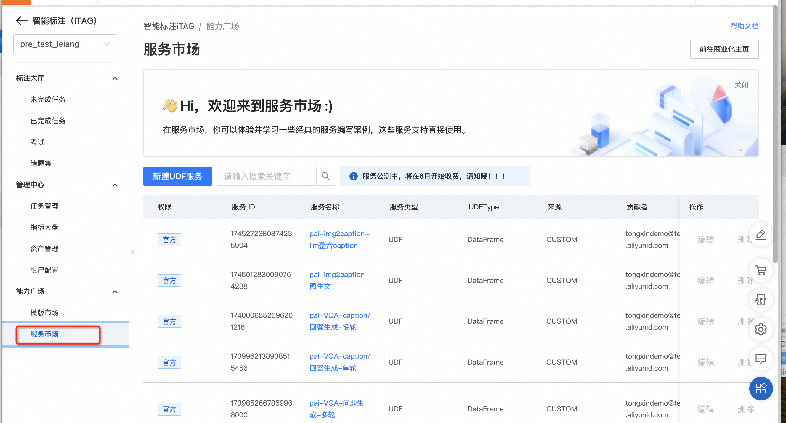The height and width of the screenshot is (423, 786).
Task: Open the floating edit pencil icon
Action: [x=761, y=234]
